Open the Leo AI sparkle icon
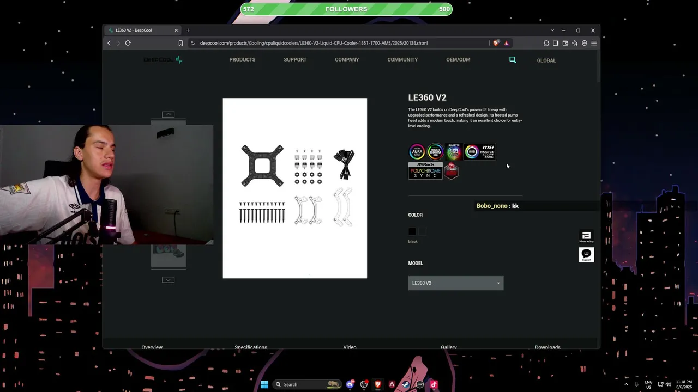The image size is (698, 392). (575, 43)
